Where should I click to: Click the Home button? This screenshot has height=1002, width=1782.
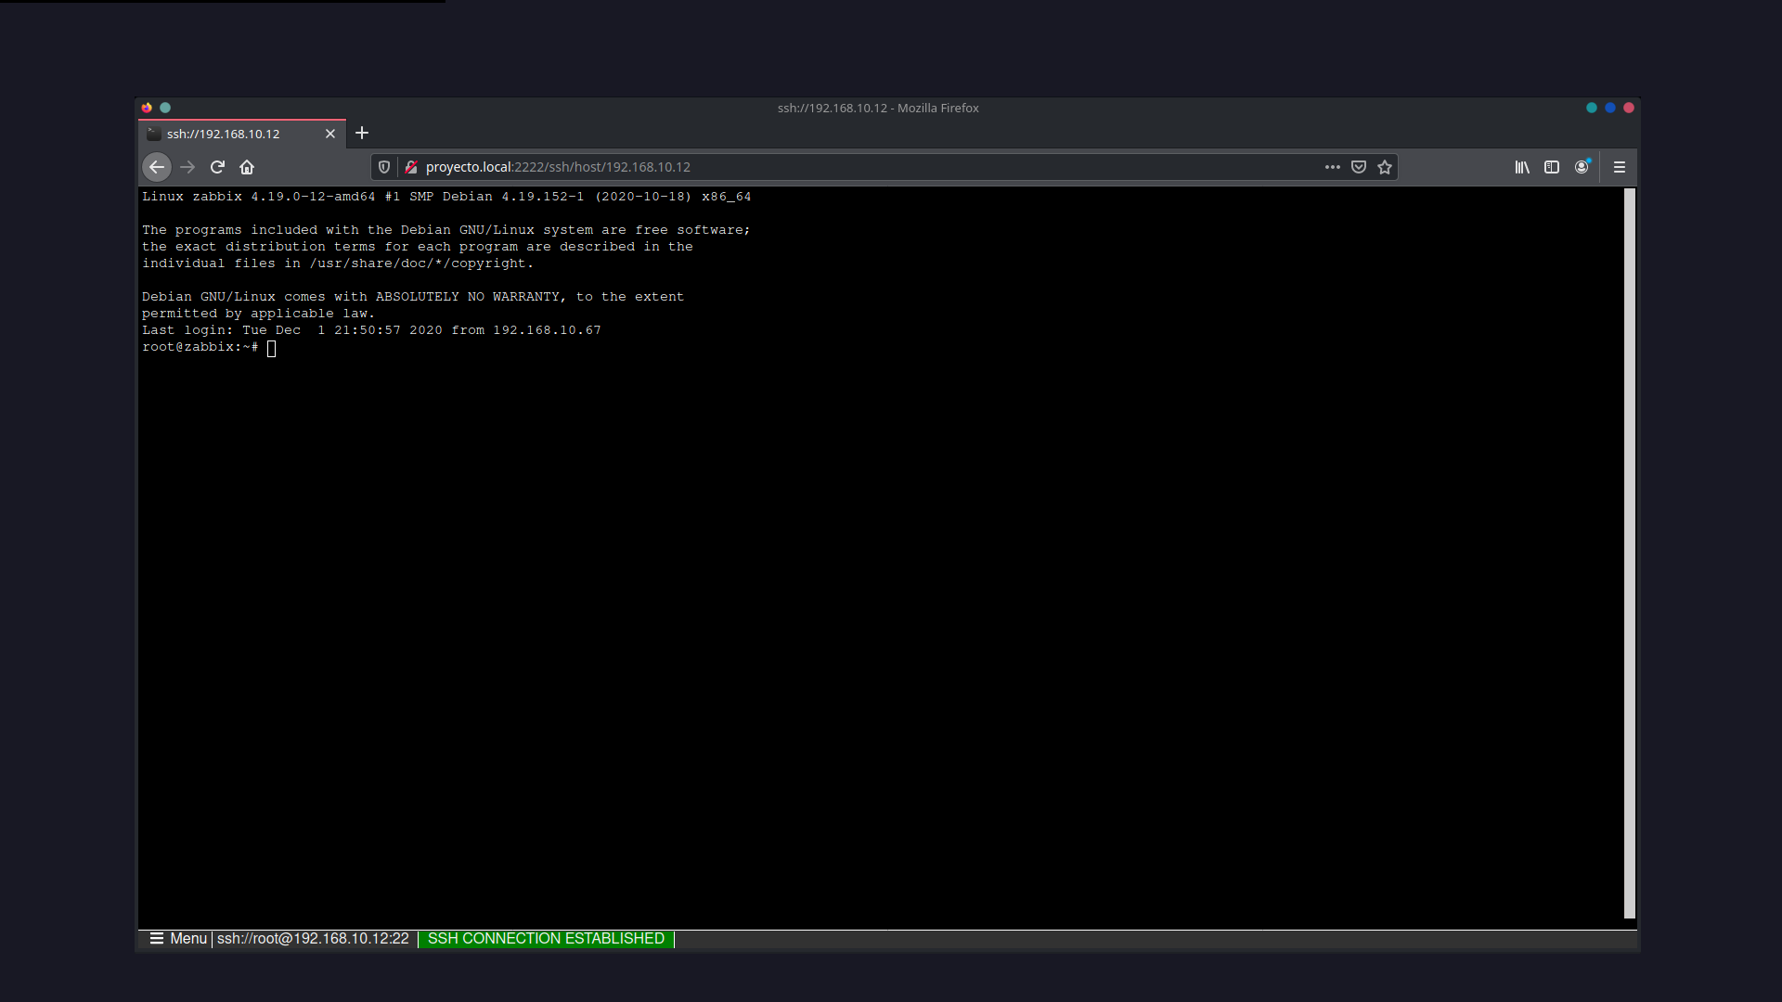click(246, 167)
